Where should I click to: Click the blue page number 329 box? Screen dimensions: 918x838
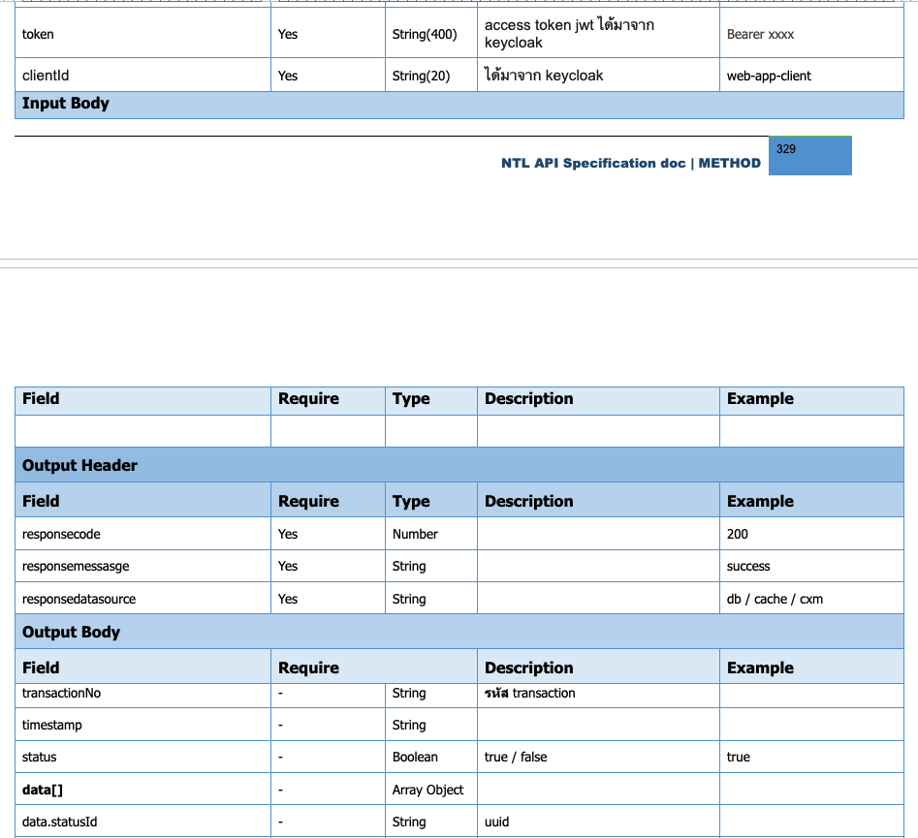[x=809, y=156]
